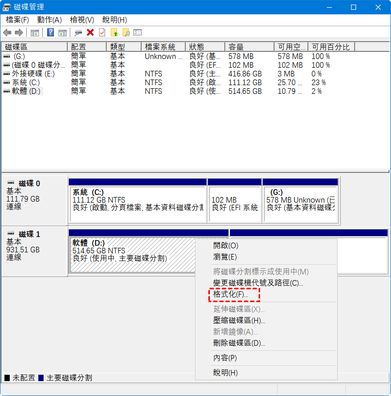Open the 說明(H) menu in menu bar
The image size is (391, 396).
(114, 19)
